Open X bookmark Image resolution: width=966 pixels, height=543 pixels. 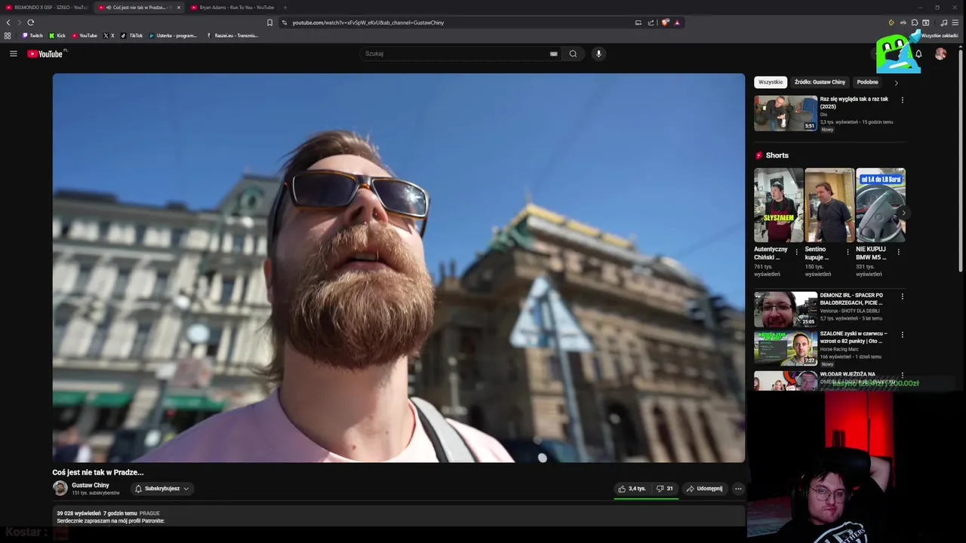[x=109, y=35]
